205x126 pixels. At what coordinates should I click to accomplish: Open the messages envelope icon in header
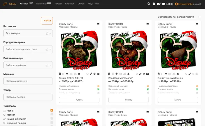pos(158,4)
